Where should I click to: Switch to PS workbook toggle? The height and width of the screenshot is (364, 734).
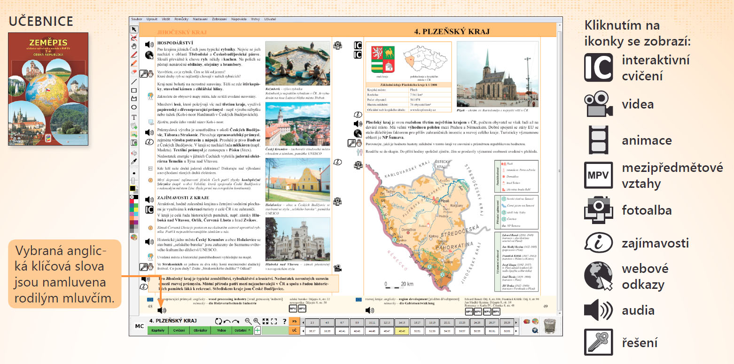point(294,322)
